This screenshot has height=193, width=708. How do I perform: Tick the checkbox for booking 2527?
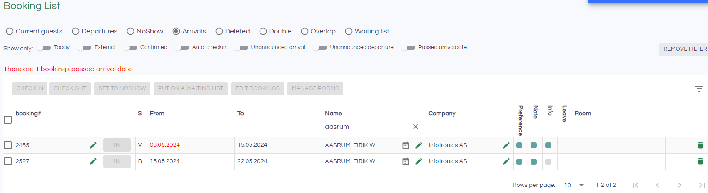[8, 161]
